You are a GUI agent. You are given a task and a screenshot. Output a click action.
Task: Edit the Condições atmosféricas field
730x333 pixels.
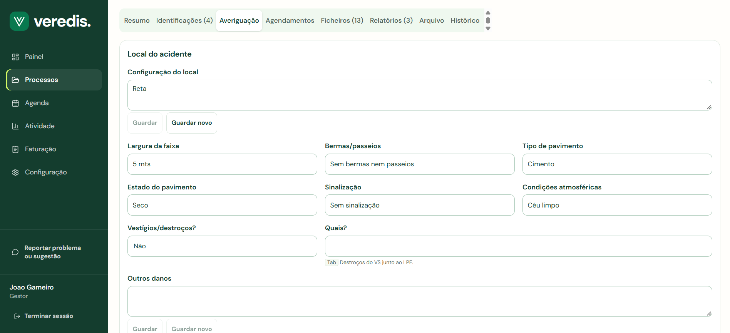[x=617, y=205]
